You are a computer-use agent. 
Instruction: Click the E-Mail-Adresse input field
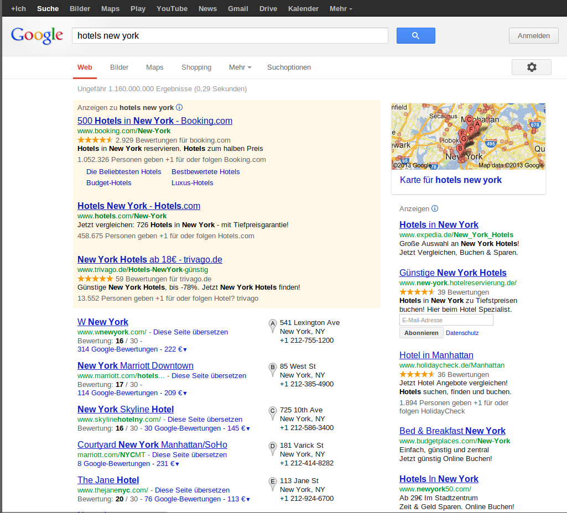click(446, 320)
